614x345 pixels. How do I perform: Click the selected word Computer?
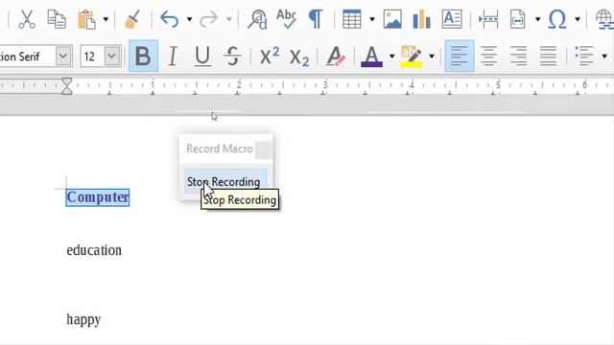point(98,197)
